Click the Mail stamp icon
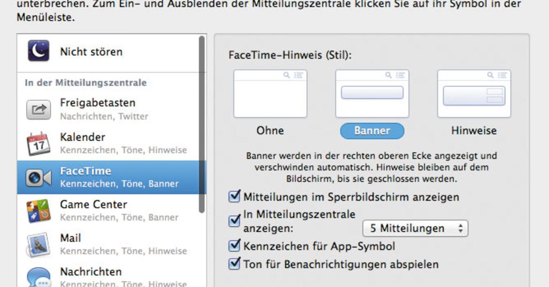The image size is (549, 287). click(x=38, y=245)
